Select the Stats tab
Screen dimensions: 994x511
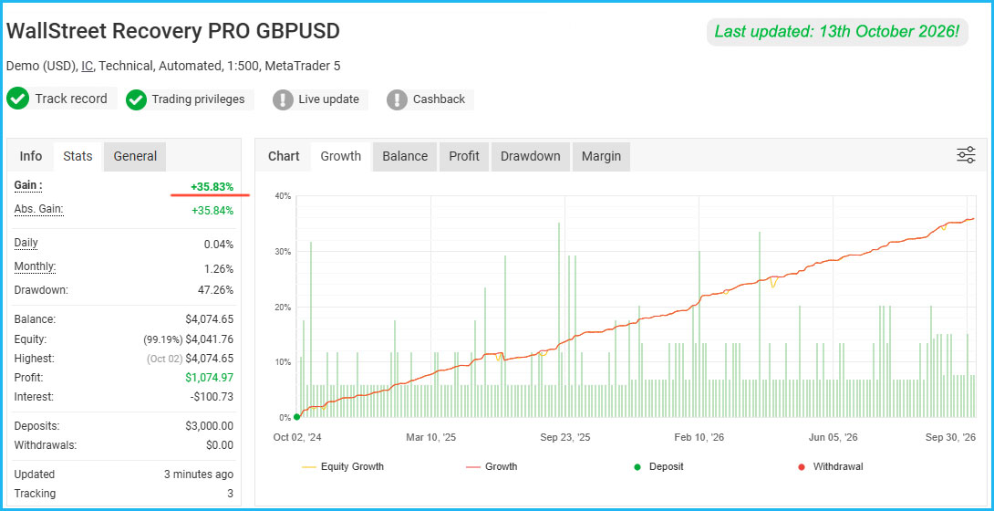pyautogui.click(x=78, y=156)
